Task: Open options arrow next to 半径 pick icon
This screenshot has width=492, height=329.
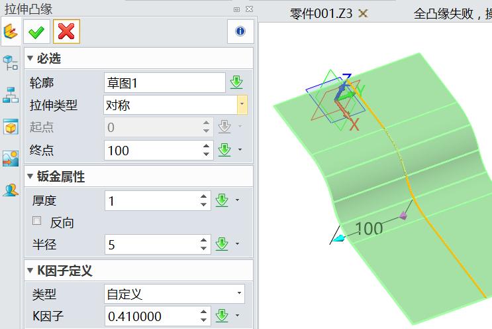Action: click(x=238, y=243)
